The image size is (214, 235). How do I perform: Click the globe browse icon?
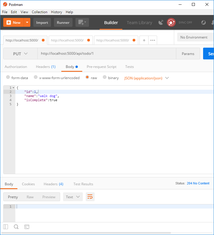(203, 22)
